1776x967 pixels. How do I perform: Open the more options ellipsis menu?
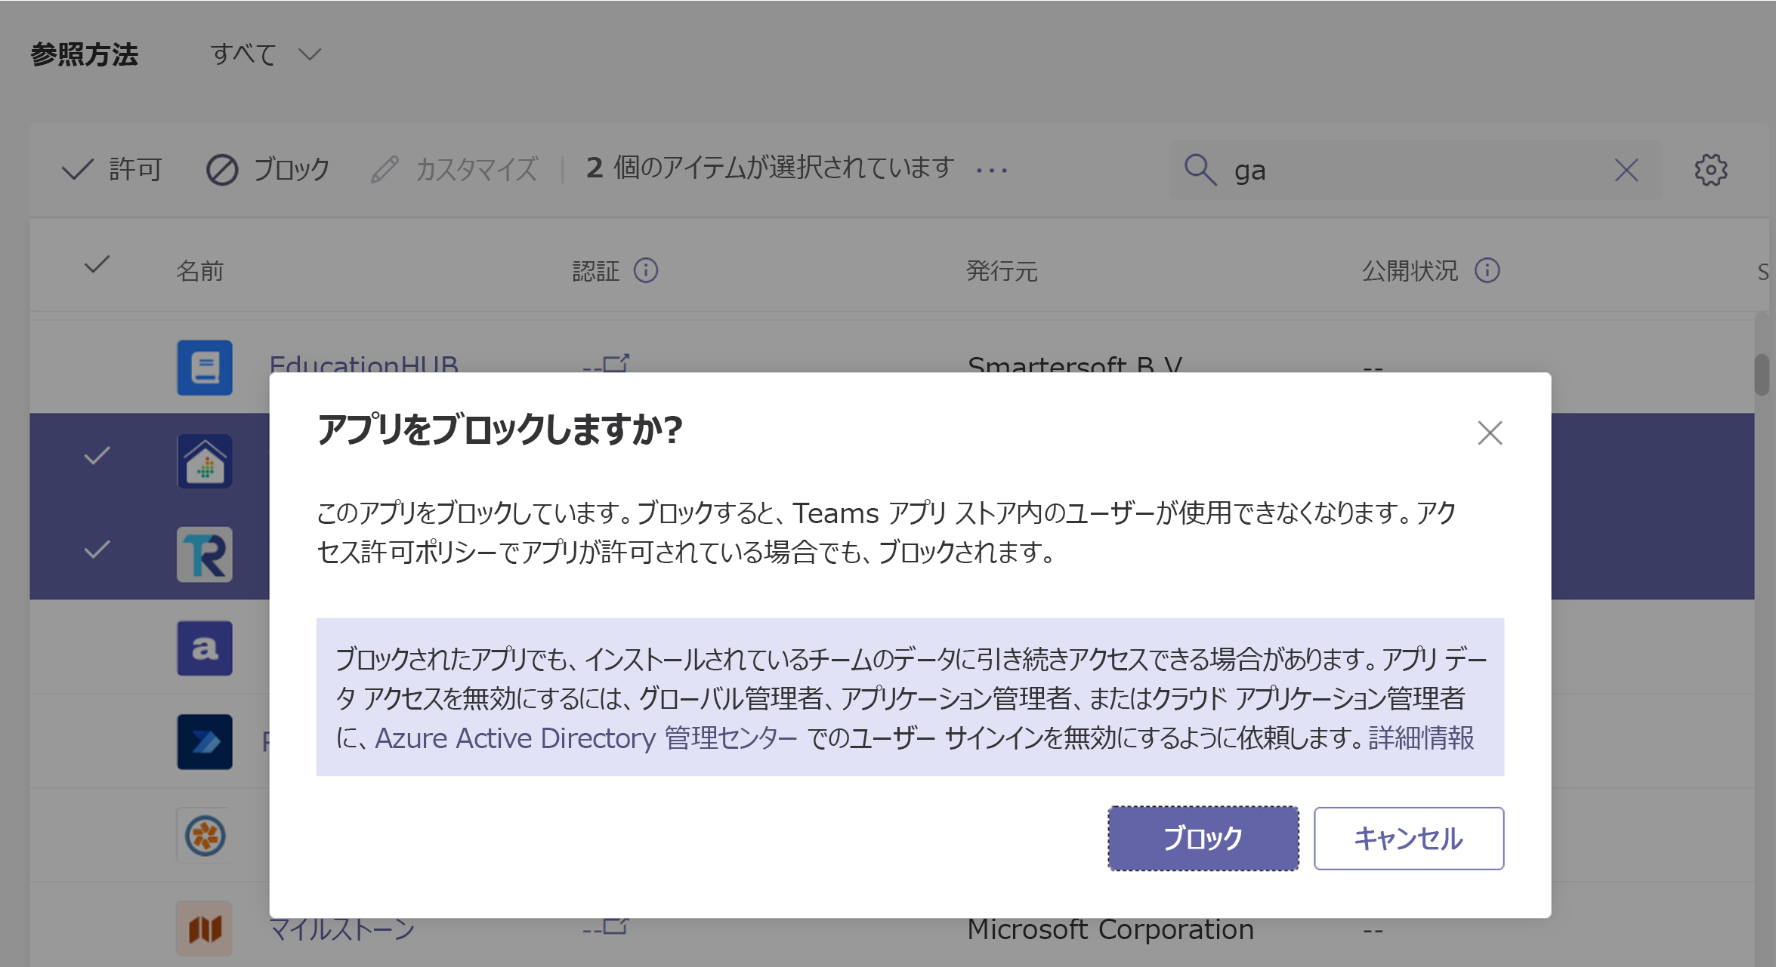(x=991, y=171)
